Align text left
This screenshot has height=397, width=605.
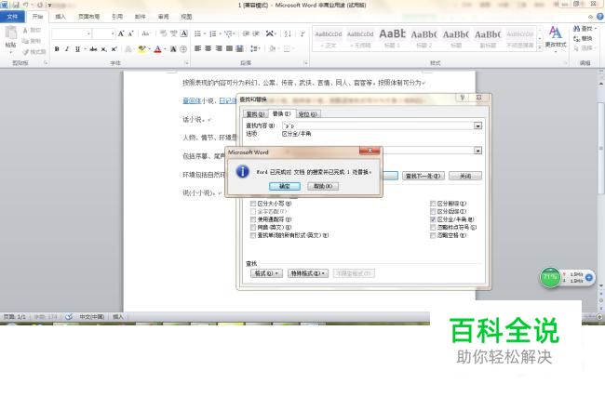pos(197,48)
